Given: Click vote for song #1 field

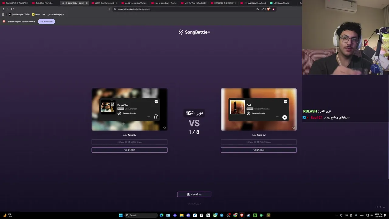Looking at the screenshot, I should click(x=129, y=142).
